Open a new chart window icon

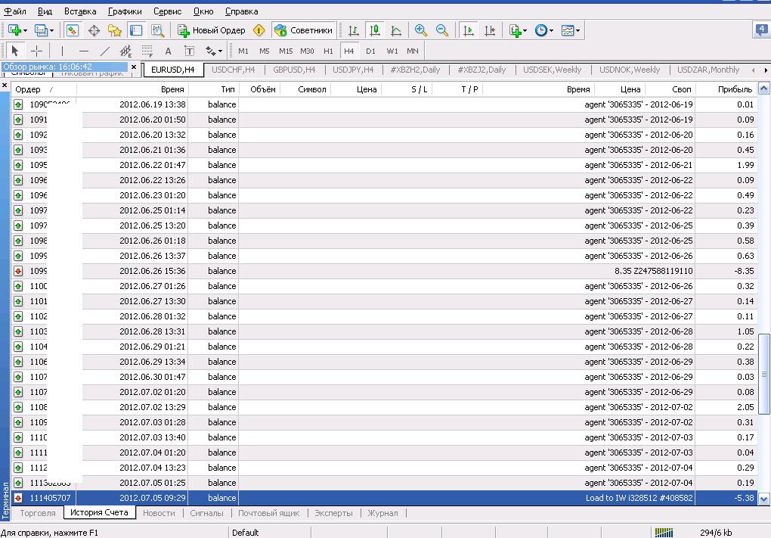coord(14,30)
